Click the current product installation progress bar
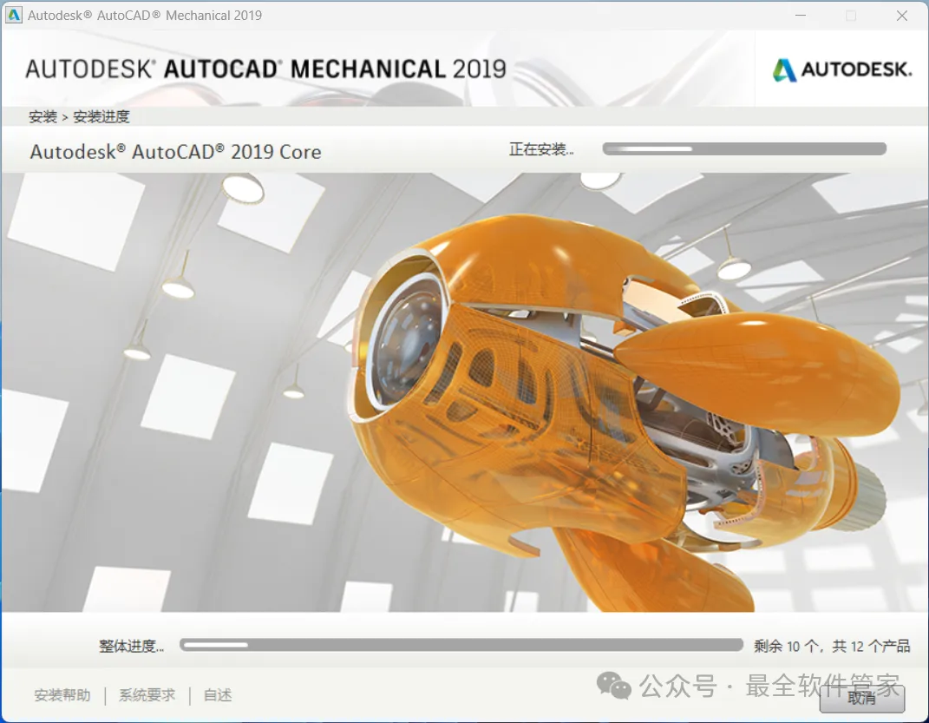The width and height of the screenshot is (929, 723). pyautogui.click(x=744, y=148)
